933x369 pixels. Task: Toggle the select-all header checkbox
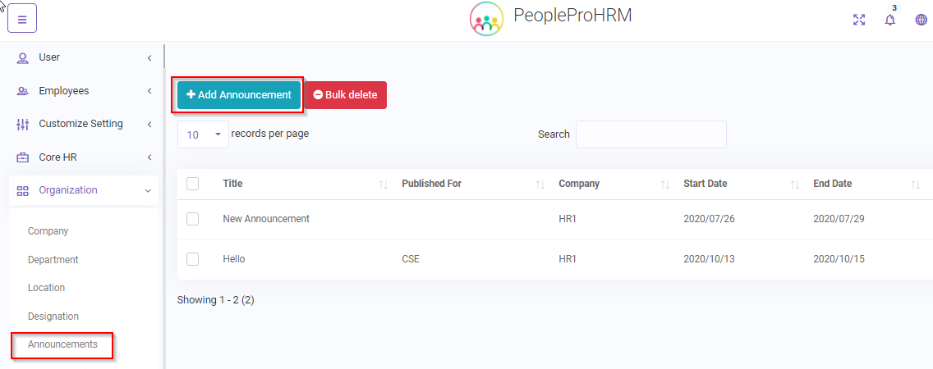[193, 184]
